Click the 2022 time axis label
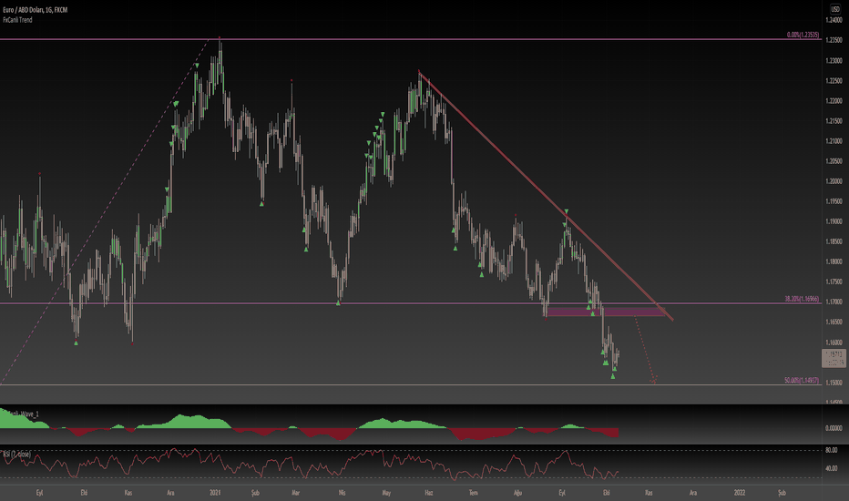The height and width of the screenshot is (501, 849). 739,493
